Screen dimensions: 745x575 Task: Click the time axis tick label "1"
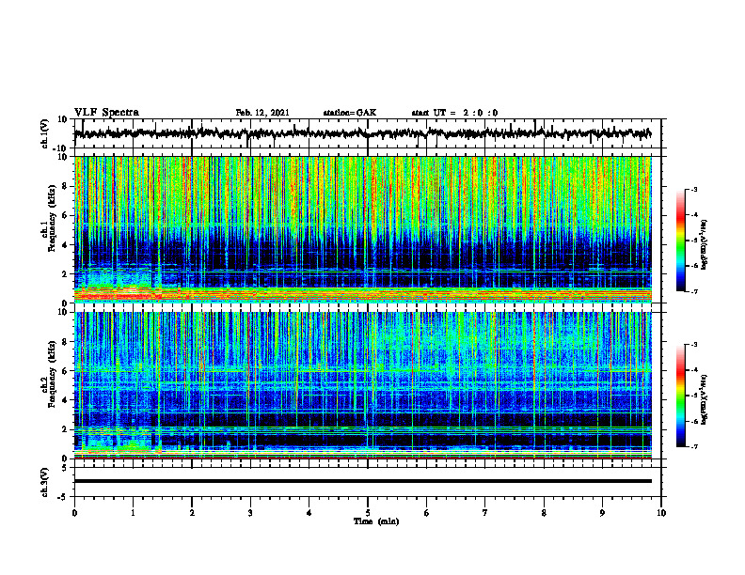coord(133,513)
